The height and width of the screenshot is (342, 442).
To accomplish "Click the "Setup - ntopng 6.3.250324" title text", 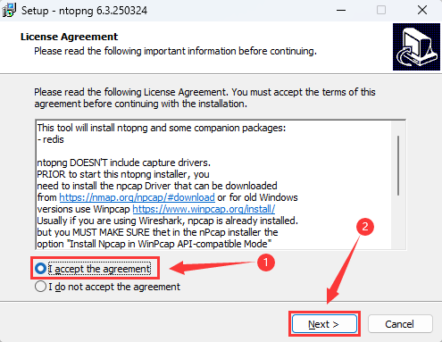I will [x=84, y=11].
